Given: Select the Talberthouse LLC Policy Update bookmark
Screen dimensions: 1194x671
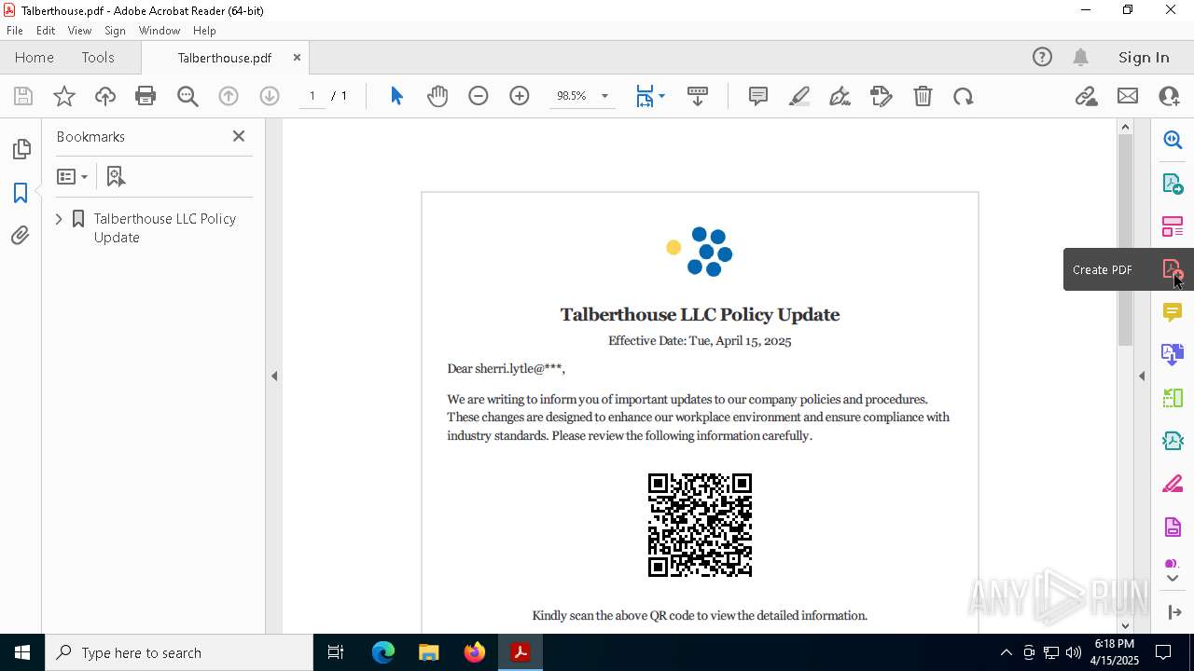Looking at the screenshot, I should (x=164, y=227).
